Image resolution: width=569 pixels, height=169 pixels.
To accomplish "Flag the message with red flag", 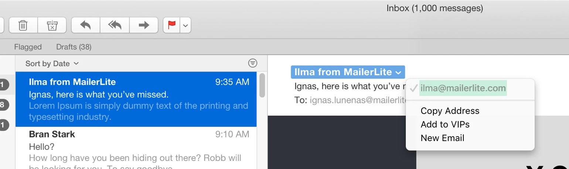I will coord(172,25).
